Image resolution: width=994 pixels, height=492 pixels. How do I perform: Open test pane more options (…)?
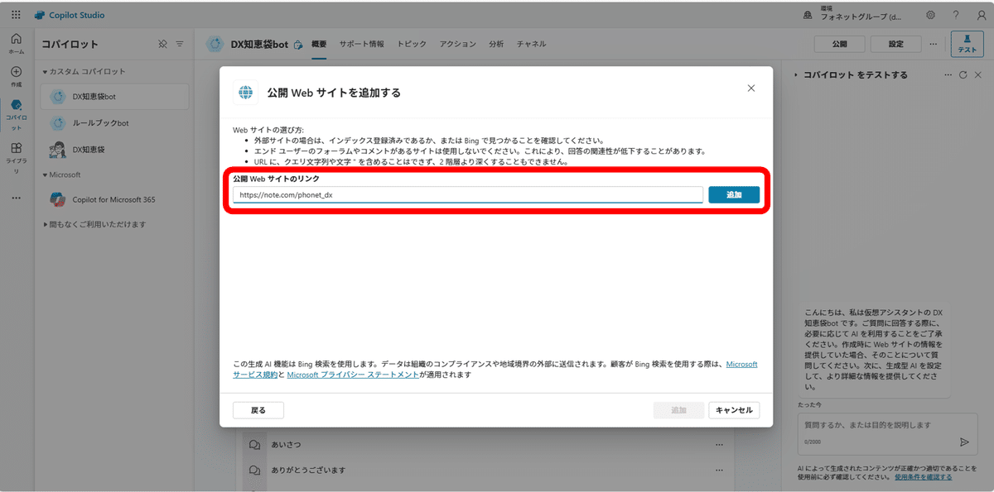coord(948,74)
